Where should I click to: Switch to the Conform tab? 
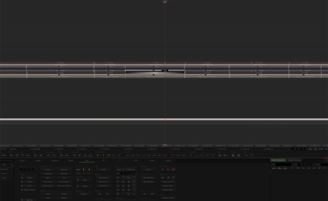click(55, 160)
